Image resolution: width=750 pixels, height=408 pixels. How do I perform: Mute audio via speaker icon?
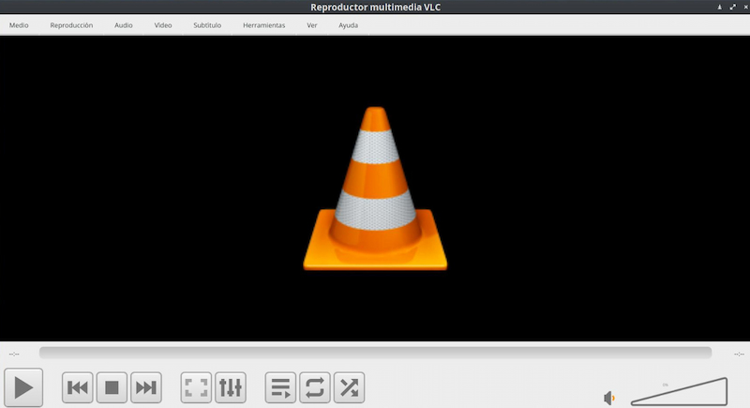point(609,398)
